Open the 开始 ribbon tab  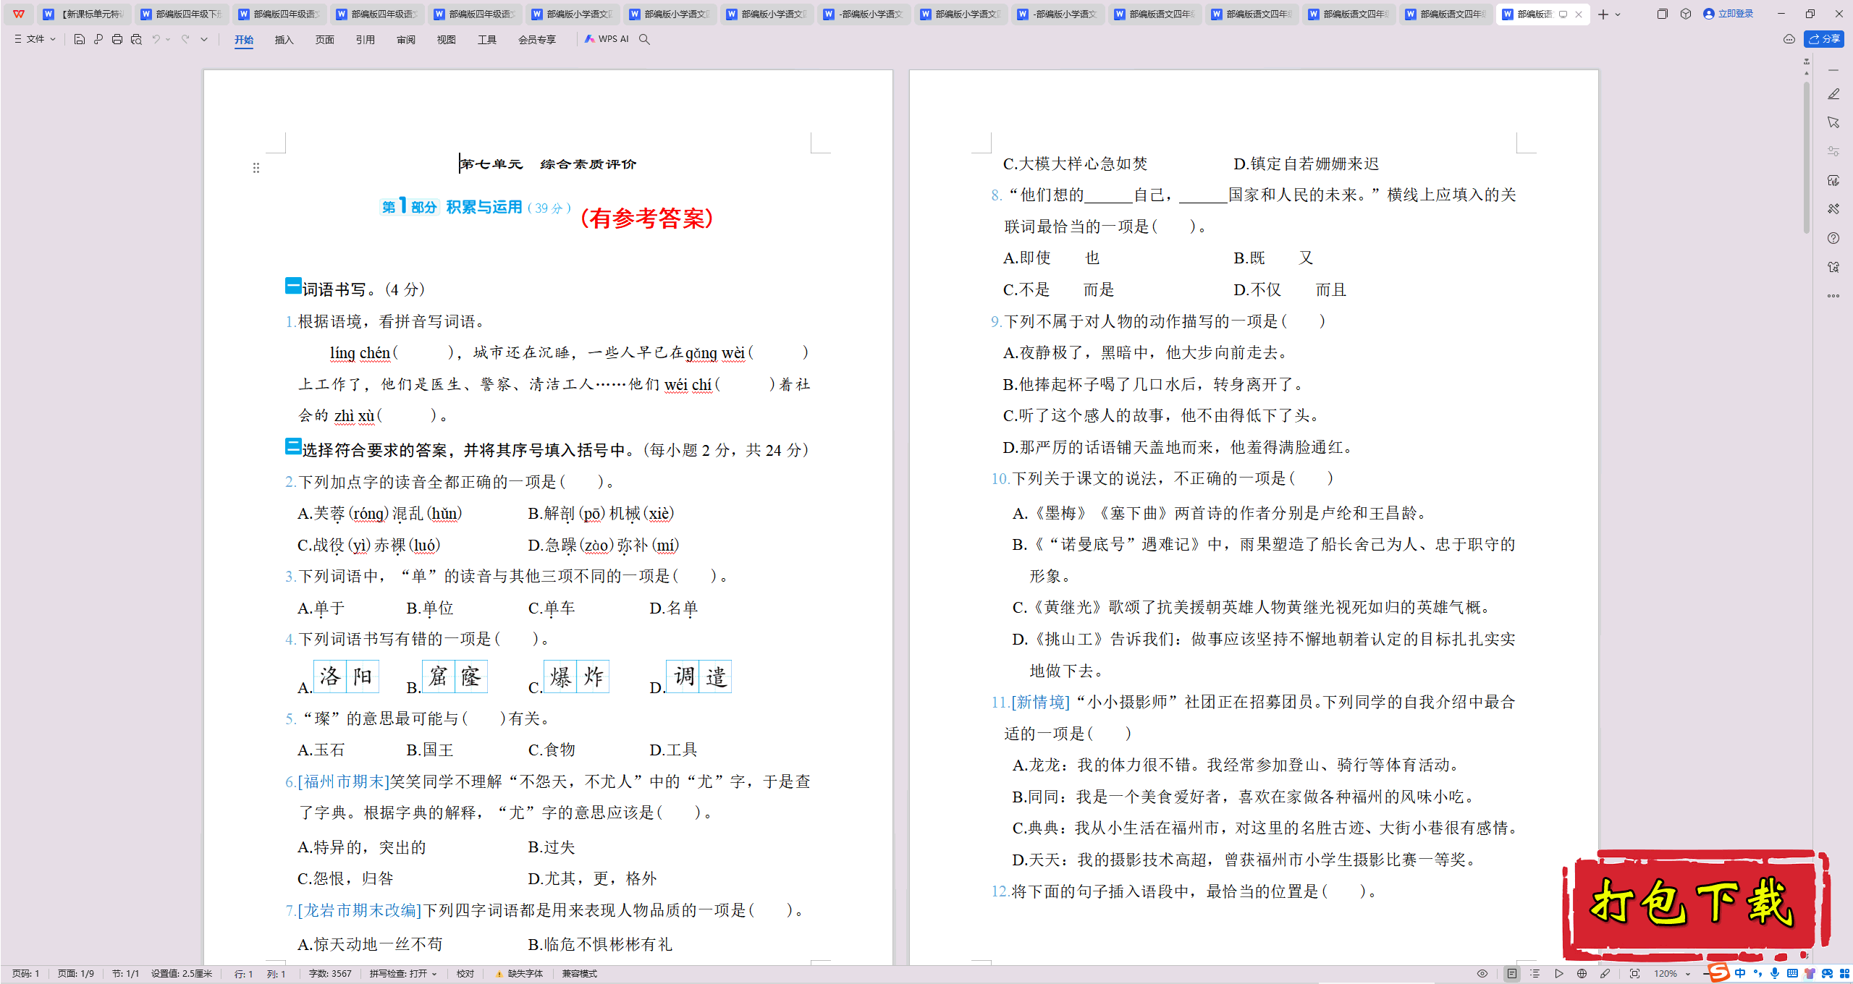tap(244, 40)
